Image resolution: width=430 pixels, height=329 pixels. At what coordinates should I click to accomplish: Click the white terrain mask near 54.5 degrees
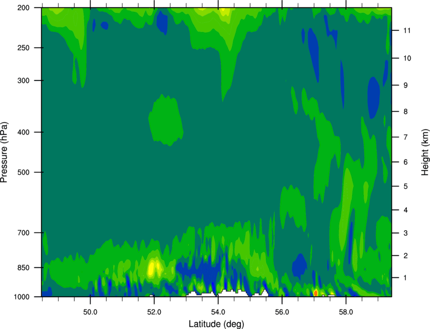pos(233,293)
